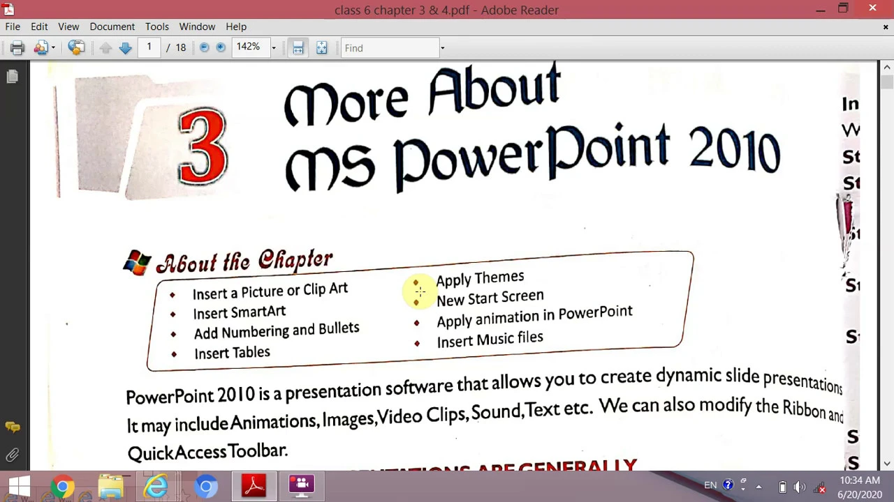894x502 pixels.
Task: Select Adobe Reader taskbar icon
Action: pyautogui.click(x=254, y=486)
